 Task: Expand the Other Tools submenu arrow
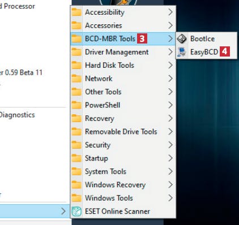coord(170,92)
